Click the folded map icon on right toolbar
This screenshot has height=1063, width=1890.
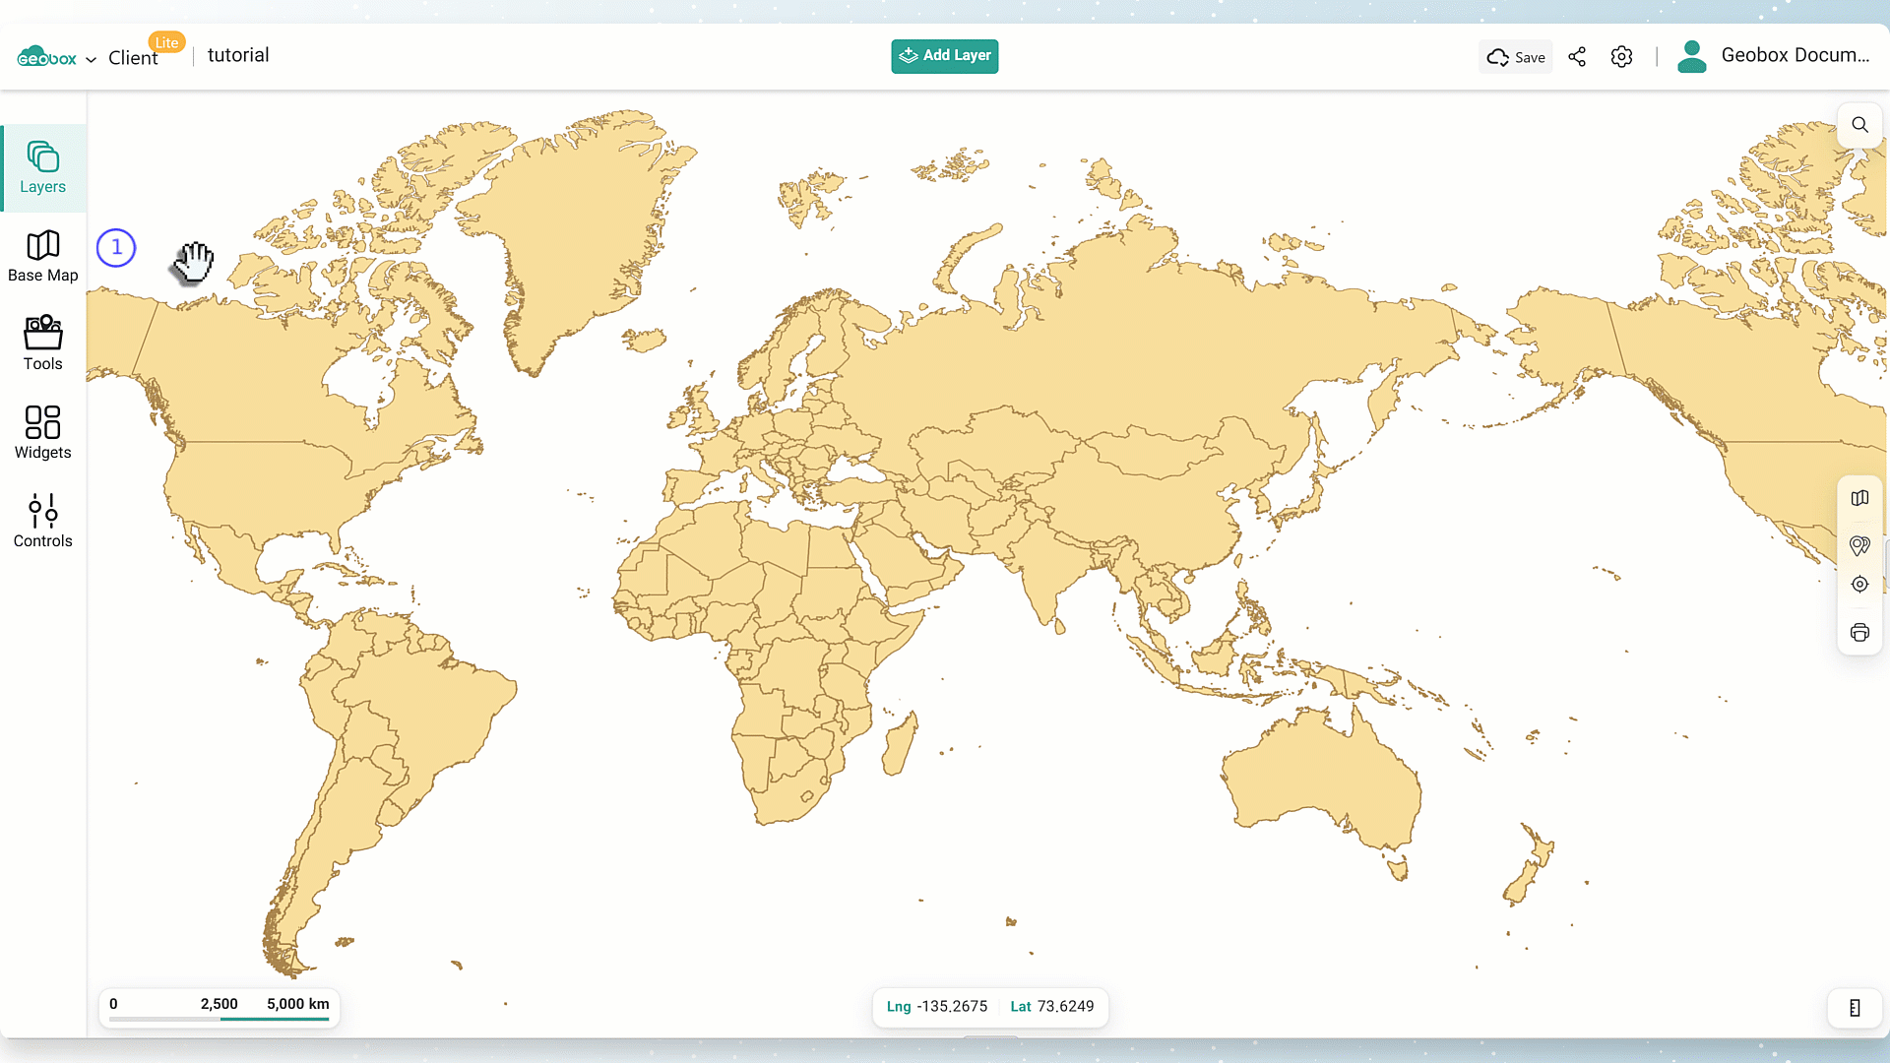coord(1859,498)
